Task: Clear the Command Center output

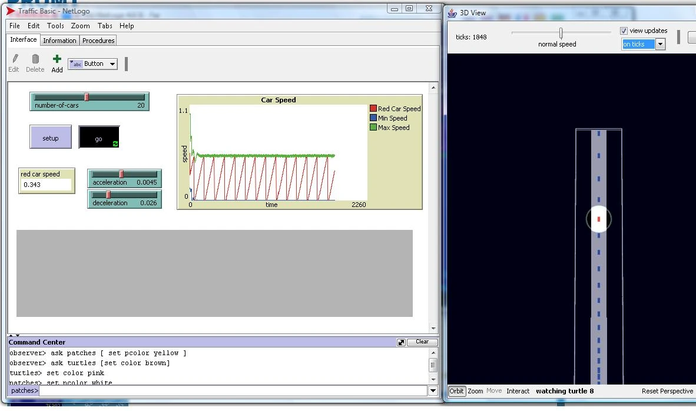Action: [x=422, y=342]
